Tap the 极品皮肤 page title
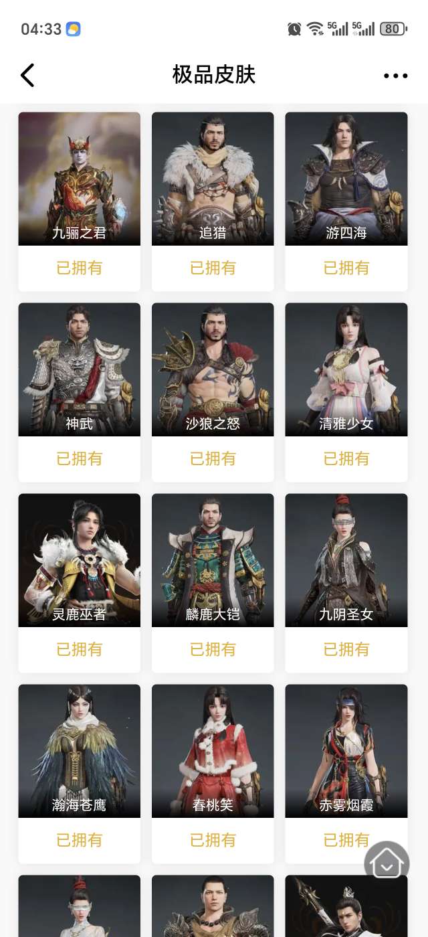428x937 pixels. coord(214,74)
